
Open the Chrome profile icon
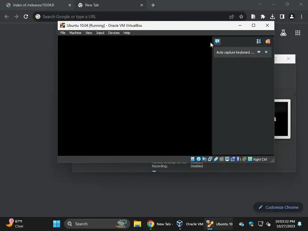[292, 17]
